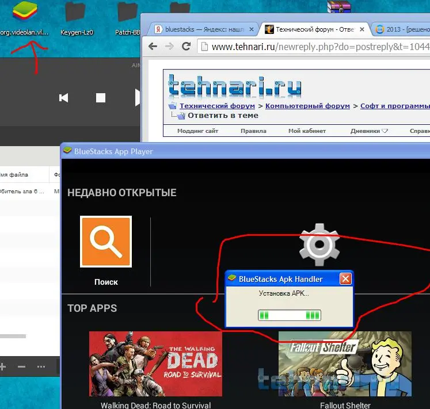Viewport: 430px width, 409px height.
Task: Open the more options dots in playlist
Action: (x=41, y=366)
